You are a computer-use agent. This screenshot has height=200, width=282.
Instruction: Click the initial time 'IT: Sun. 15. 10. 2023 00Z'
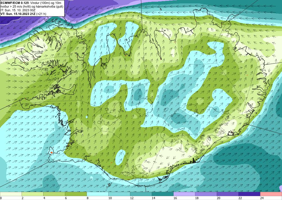point(18,10)
